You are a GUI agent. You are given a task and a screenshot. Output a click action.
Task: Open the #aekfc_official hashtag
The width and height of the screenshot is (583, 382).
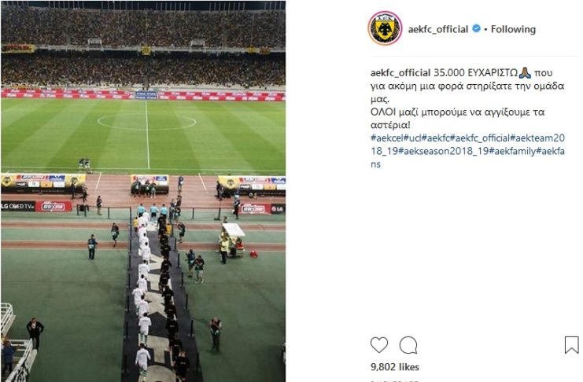(480, 138)
